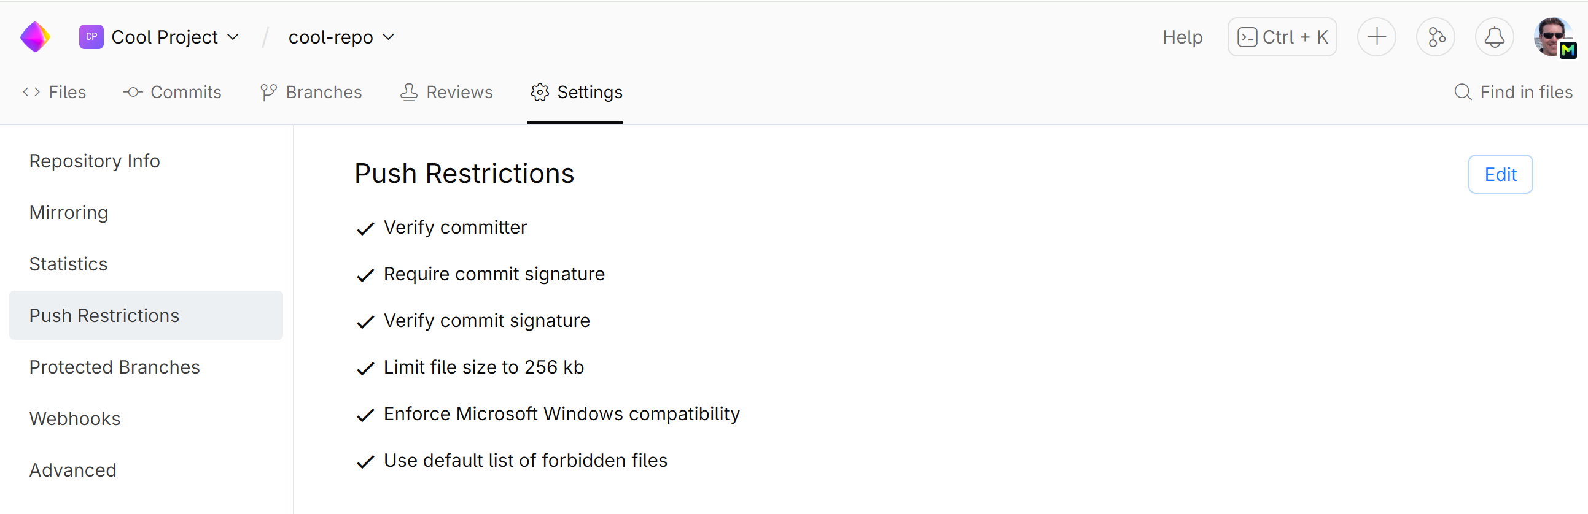Switch to the Branches tab
The height and width of the screenshot is (514, 1588).
311,93
